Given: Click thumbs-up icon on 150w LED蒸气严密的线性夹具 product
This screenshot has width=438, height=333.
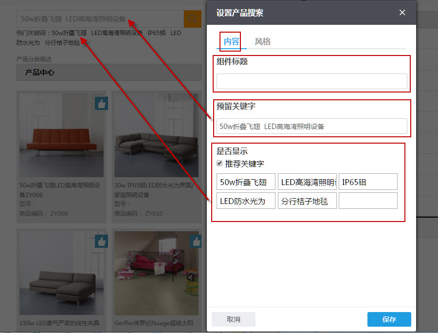Looking at the screenshot, I should coord(101,241).
